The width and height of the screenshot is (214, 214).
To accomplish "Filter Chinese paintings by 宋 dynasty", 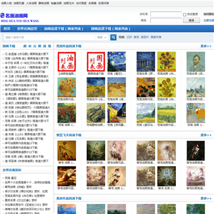I will coord(30,46).
